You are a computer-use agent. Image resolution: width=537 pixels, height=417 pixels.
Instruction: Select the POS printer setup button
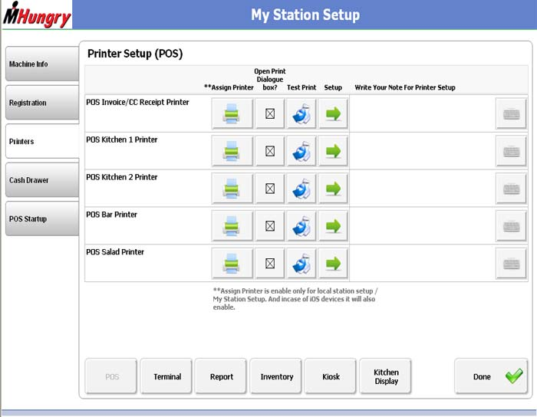[x=111, y=376]
